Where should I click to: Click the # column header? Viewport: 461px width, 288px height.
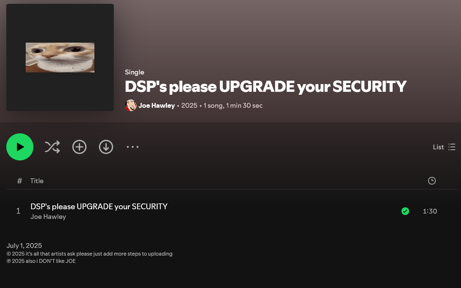tap(19, 181)
